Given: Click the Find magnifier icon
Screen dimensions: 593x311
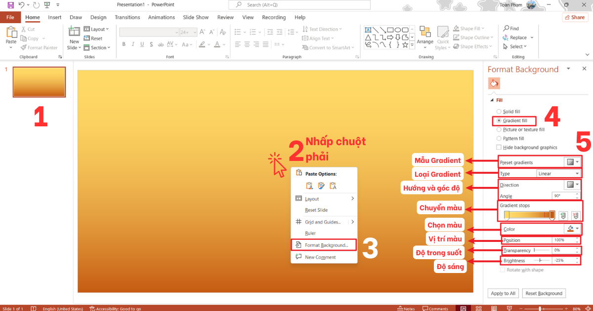Looking at the screenshot, I should (x=506, y=29).
